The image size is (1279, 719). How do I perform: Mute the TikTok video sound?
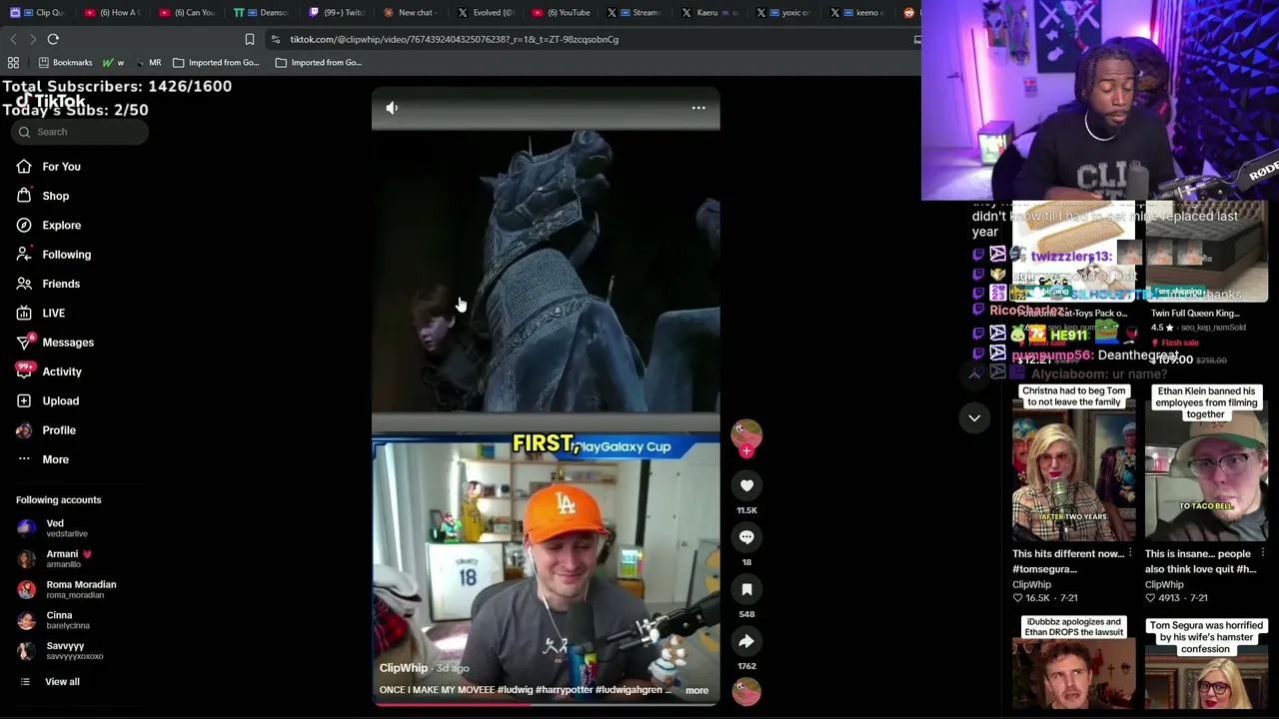392,108
